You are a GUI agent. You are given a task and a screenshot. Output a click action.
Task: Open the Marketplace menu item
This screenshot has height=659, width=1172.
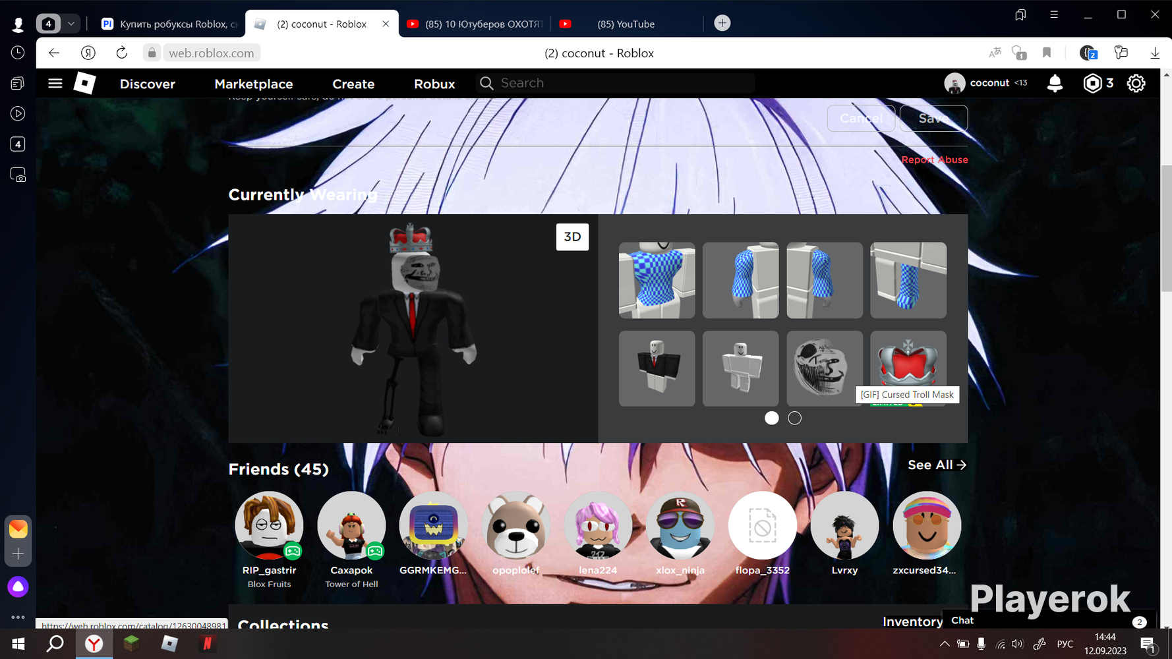pos(254,84)
